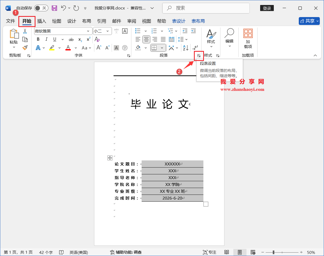Switch to the 引用 References tab
The image size is (324, 256).
click(101, 21)
